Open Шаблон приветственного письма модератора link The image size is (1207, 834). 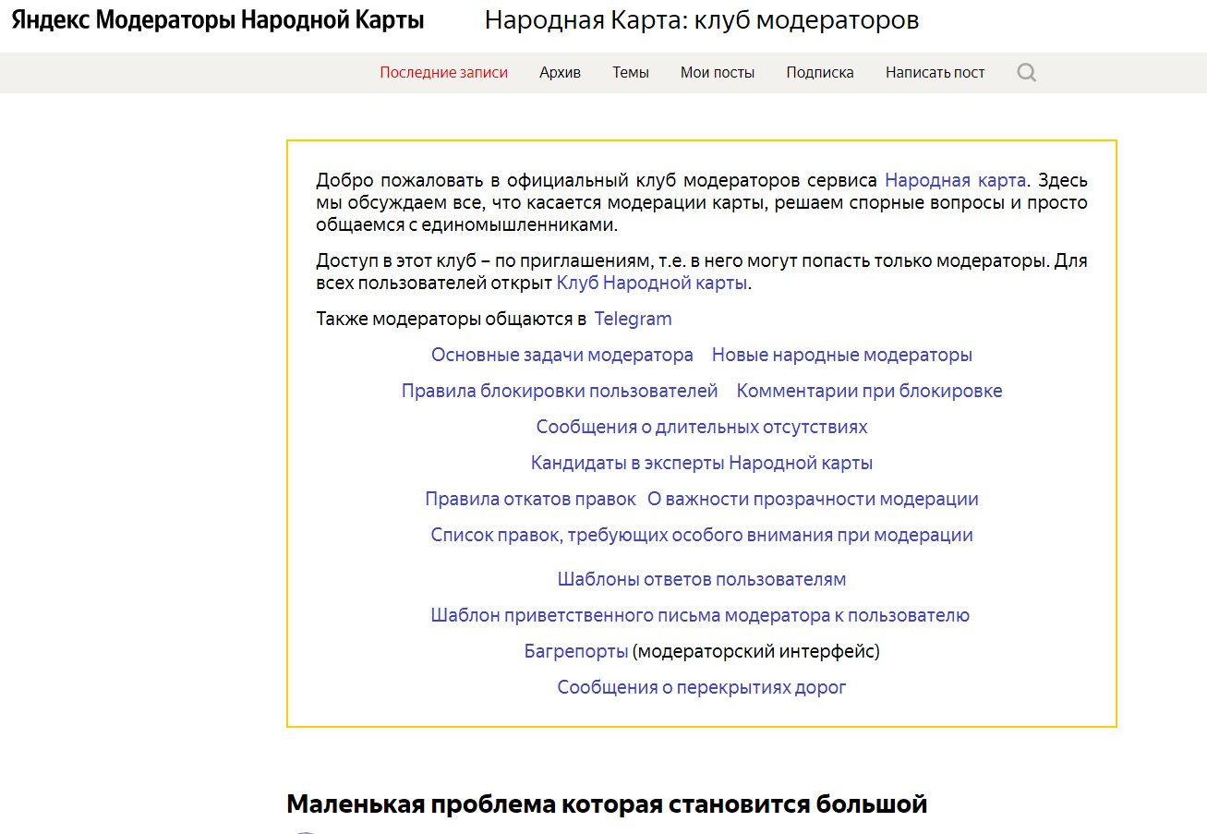[x=700, y=615]
